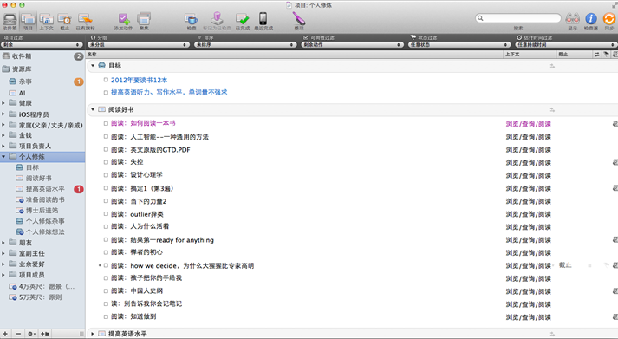Mark 阅读：如何阅读一本书 as complete
Screen dimensions: 618x339
[x=106, y=123]
